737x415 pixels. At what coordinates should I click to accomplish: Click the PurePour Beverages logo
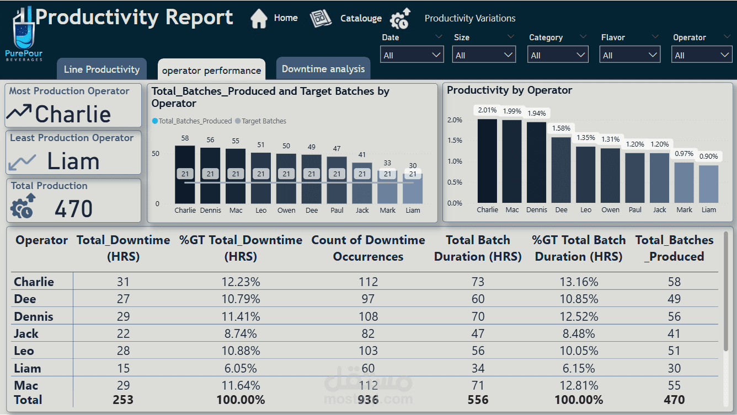tap(24, 34)
